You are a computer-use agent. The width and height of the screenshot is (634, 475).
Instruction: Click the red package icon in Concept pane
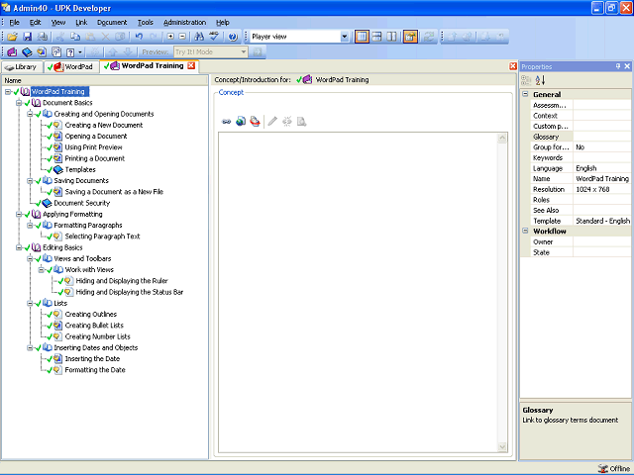[x=255, y=121]
